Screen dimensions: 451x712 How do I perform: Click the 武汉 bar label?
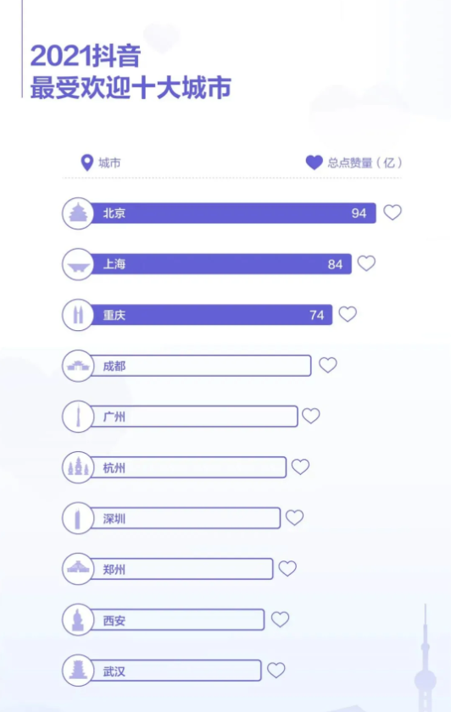click(x=114, y=671)
